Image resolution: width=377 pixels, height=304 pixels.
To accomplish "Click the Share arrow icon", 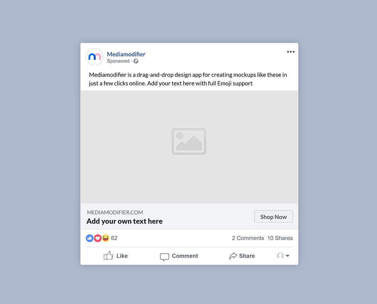I will click(x=233, y=256).
